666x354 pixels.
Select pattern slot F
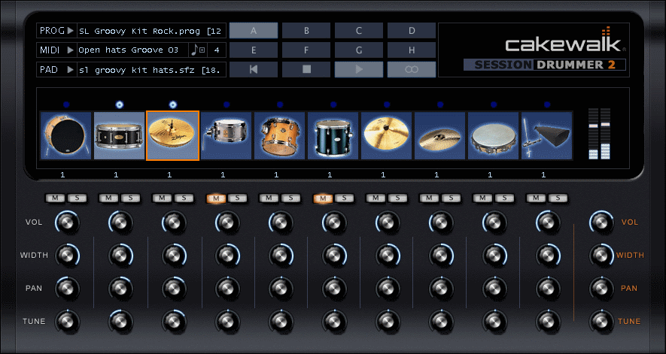click(x=306, y=50)
